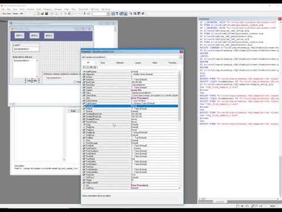Click the fx expression icon in Properties window
The height and width of the screenshot is (212, 282).
tap(92, 67)
